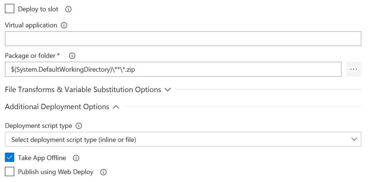
Task: Click the Take App Offline label
Action: [42, 158]
